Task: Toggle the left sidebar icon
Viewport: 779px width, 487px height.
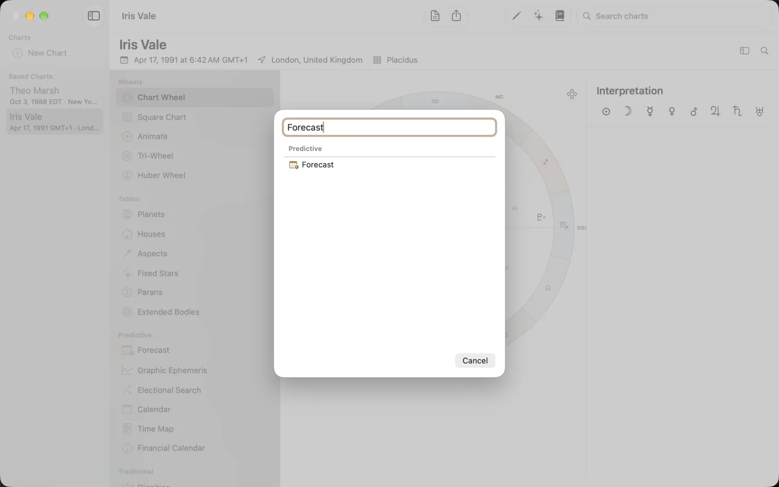Action: [x=93, y=16]
